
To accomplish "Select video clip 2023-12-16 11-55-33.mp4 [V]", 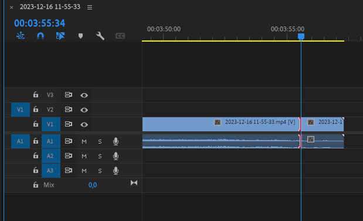I will tap(221, 124).
